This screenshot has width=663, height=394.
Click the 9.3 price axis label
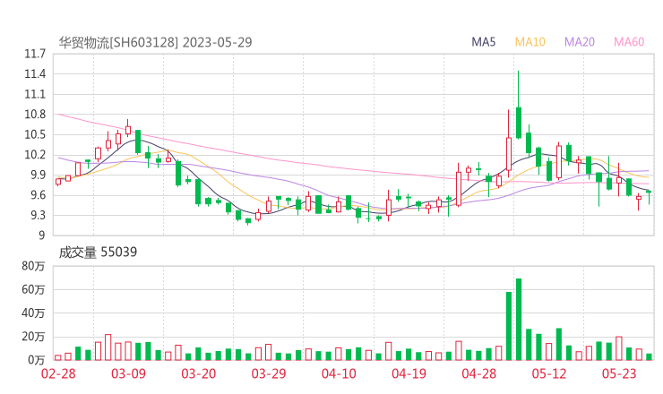(37, 216)
